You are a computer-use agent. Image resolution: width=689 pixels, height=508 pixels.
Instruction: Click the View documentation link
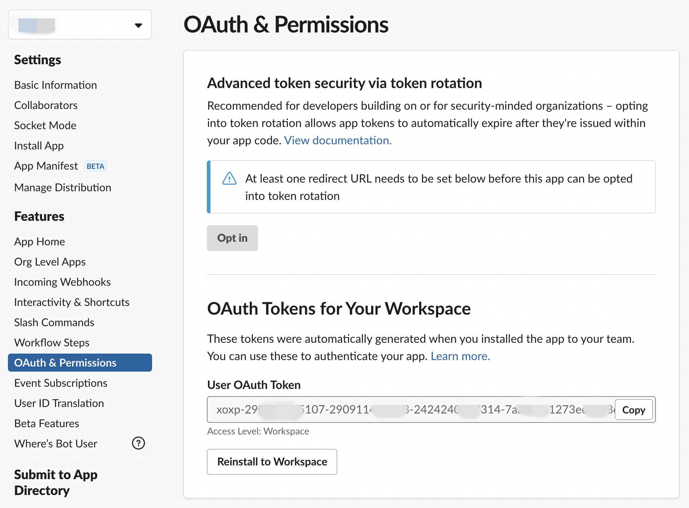(338, 140)
